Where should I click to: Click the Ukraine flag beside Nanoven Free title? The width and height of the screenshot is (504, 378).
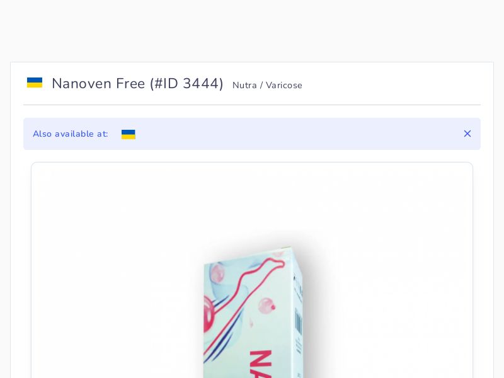point(35,83)
